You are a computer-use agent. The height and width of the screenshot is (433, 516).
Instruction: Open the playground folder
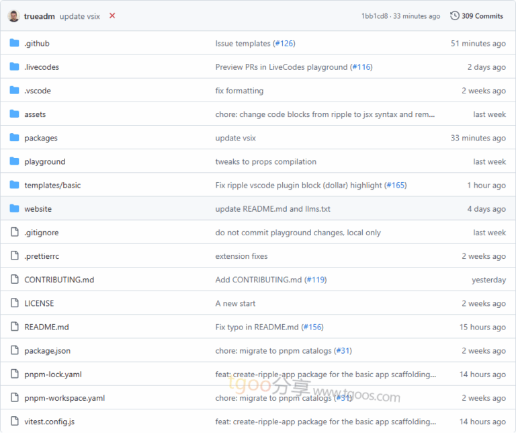(x=44, y=162)
